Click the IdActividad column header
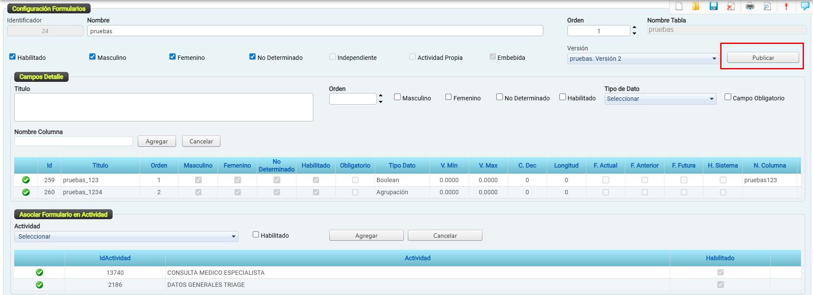813x295 pixels. pyautogui.click(x=115, y=258)
